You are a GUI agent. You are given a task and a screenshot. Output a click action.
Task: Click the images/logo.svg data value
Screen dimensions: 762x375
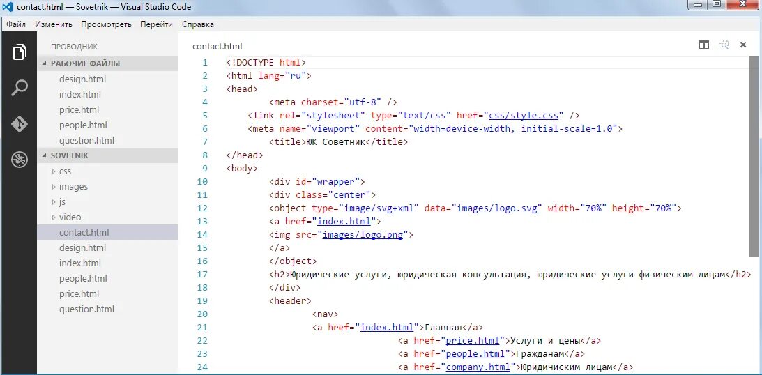pyautogui.click(x=497, y=208)
